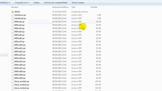Select file name 640hud13.spr

point(20,55)
